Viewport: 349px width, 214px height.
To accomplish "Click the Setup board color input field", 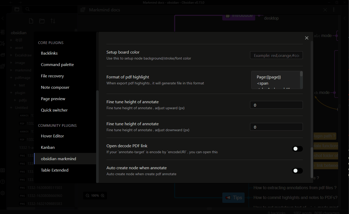I will click(x=276, y=55).
